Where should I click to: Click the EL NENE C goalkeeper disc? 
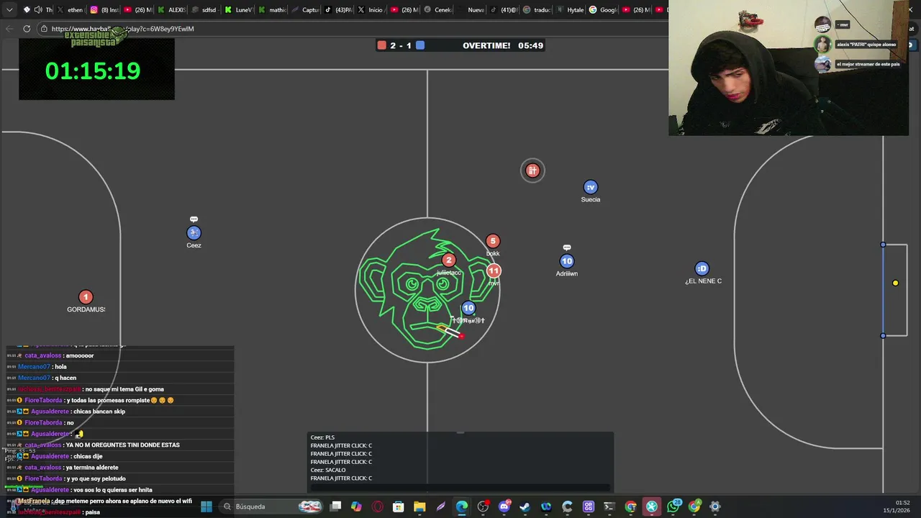[x=702, y=268]
